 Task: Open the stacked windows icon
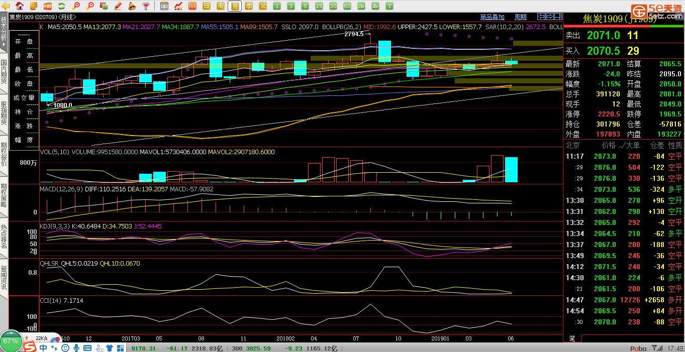tap(104, 6)
